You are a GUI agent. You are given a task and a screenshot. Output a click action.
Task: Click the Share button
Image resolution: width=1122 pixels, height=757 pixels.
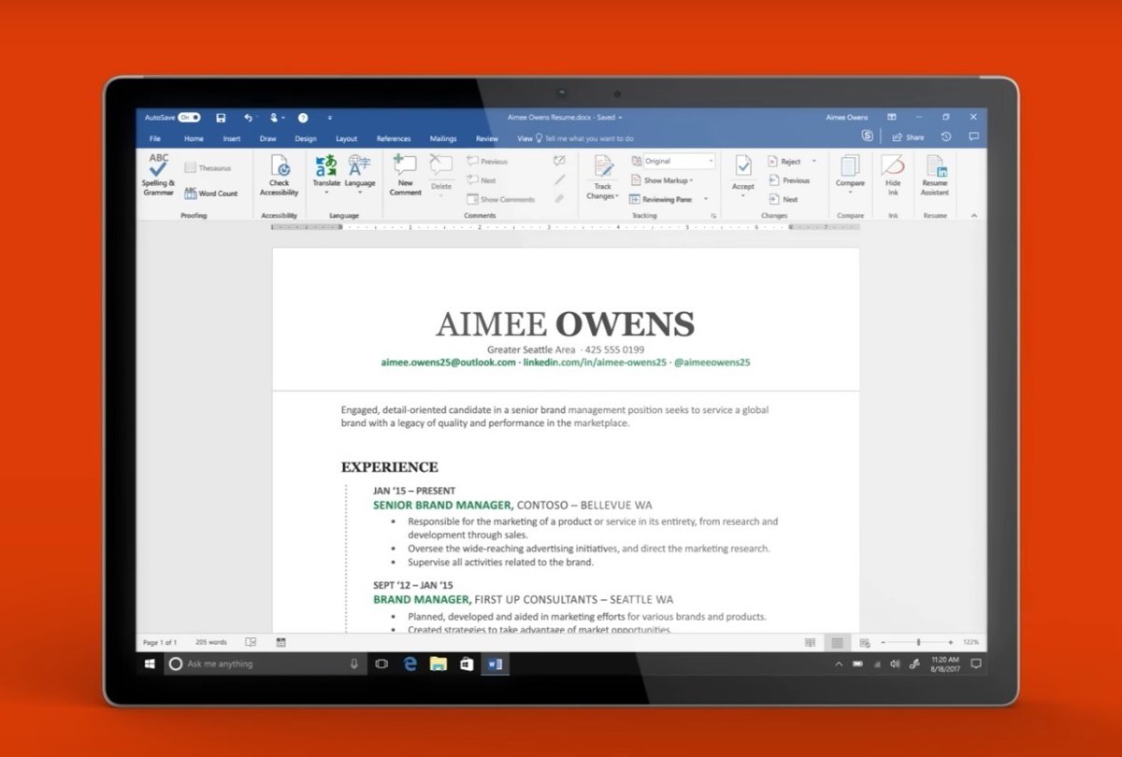pyautogui.click(x=908, y=137)
